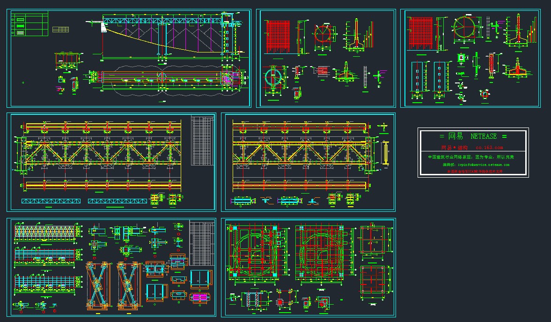
Task: Click the left cyan truss strip diagram
Action: [x=51, y=201]
